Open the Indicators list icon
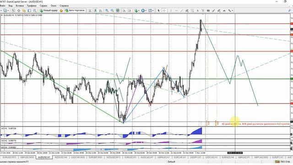This screenshot has height=165, width=293. 136,11
